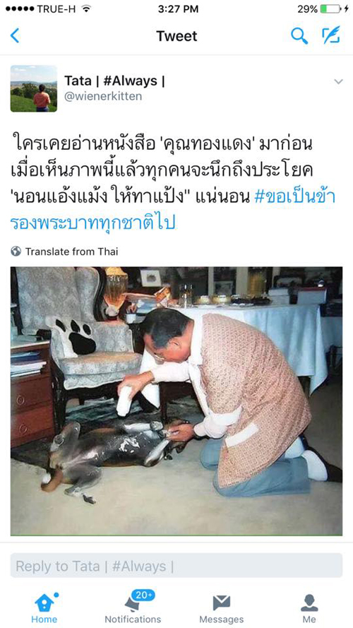The height and width of the screenshot is (628, 353).
Task: Open Tata's profile picture
Action: [34, 88]
